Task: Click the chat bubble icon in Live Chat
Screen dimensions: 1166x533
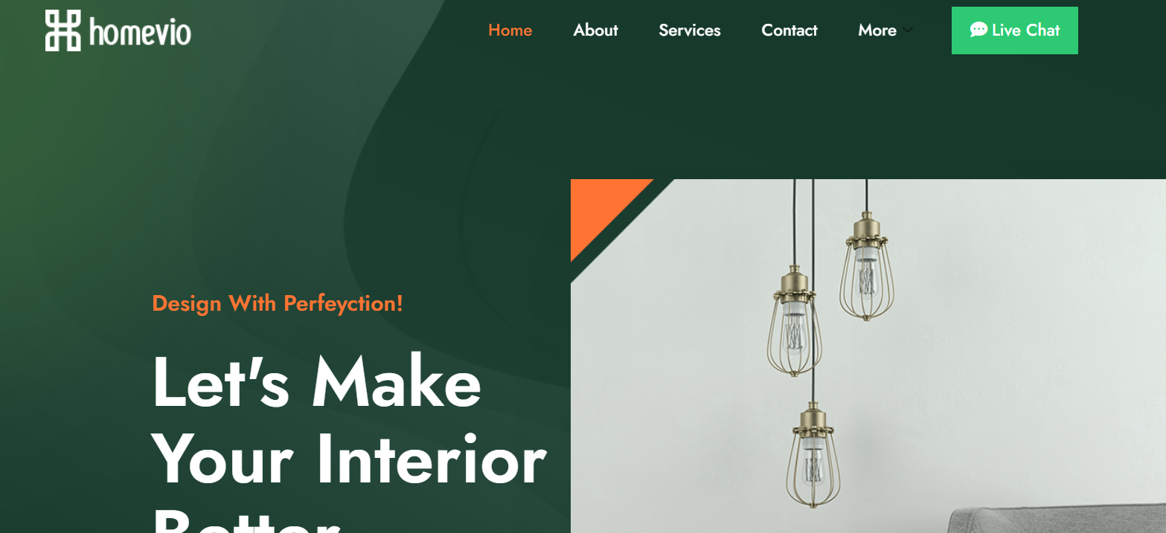Action: [978, 30]
